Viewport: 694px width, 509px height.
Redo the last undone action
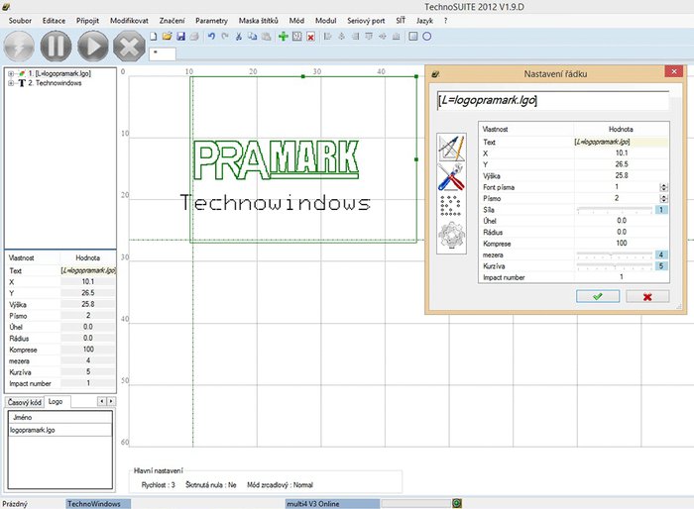click(225, 37)
